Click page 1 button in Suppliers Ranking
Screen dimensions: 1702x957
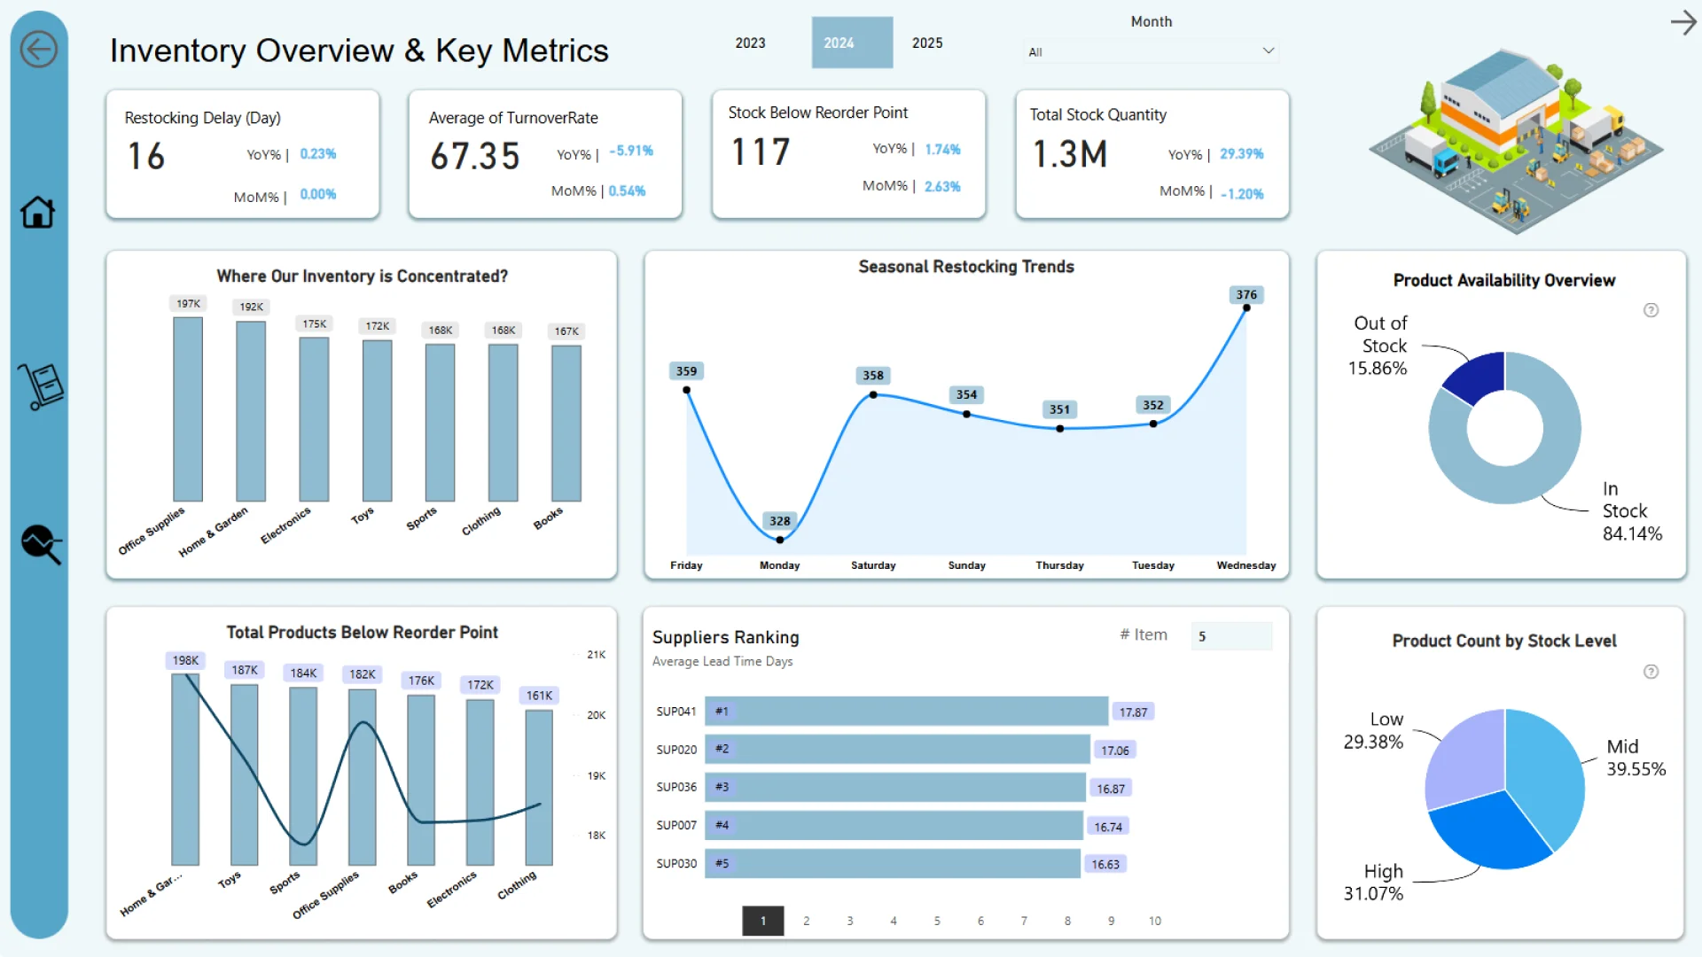click(762, 921)
